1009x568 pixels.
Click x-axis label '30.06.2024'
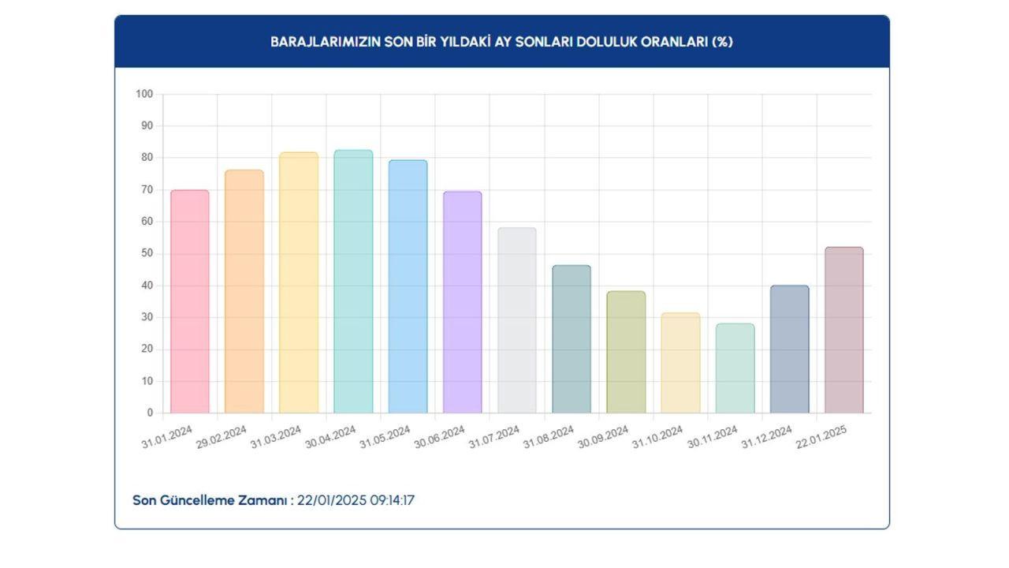tap(440, 436)
